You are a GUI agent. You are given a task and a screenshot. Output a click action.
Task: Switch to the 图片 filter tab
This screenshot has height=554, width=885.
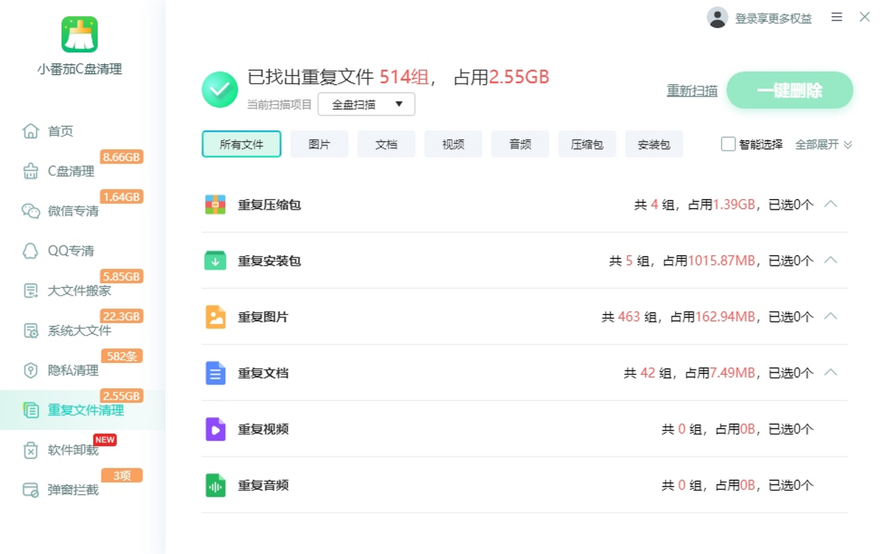[319, 144]
